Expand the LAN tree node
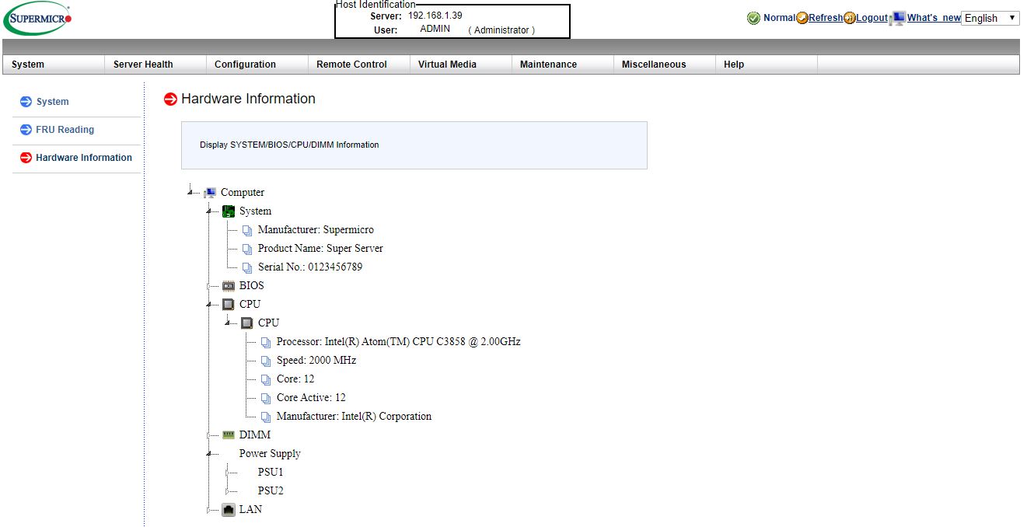1027x527 pixels. [x=209, y=510]
